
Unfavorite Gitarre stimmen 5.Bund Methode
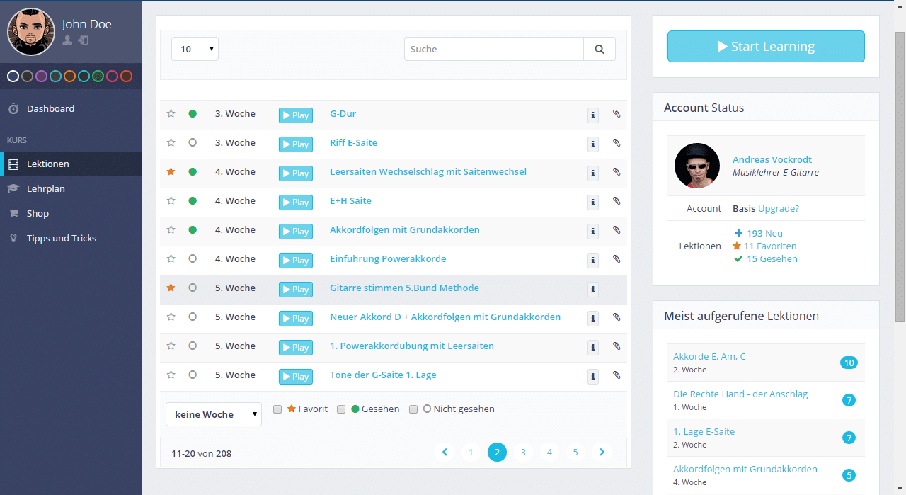[171, 288]
